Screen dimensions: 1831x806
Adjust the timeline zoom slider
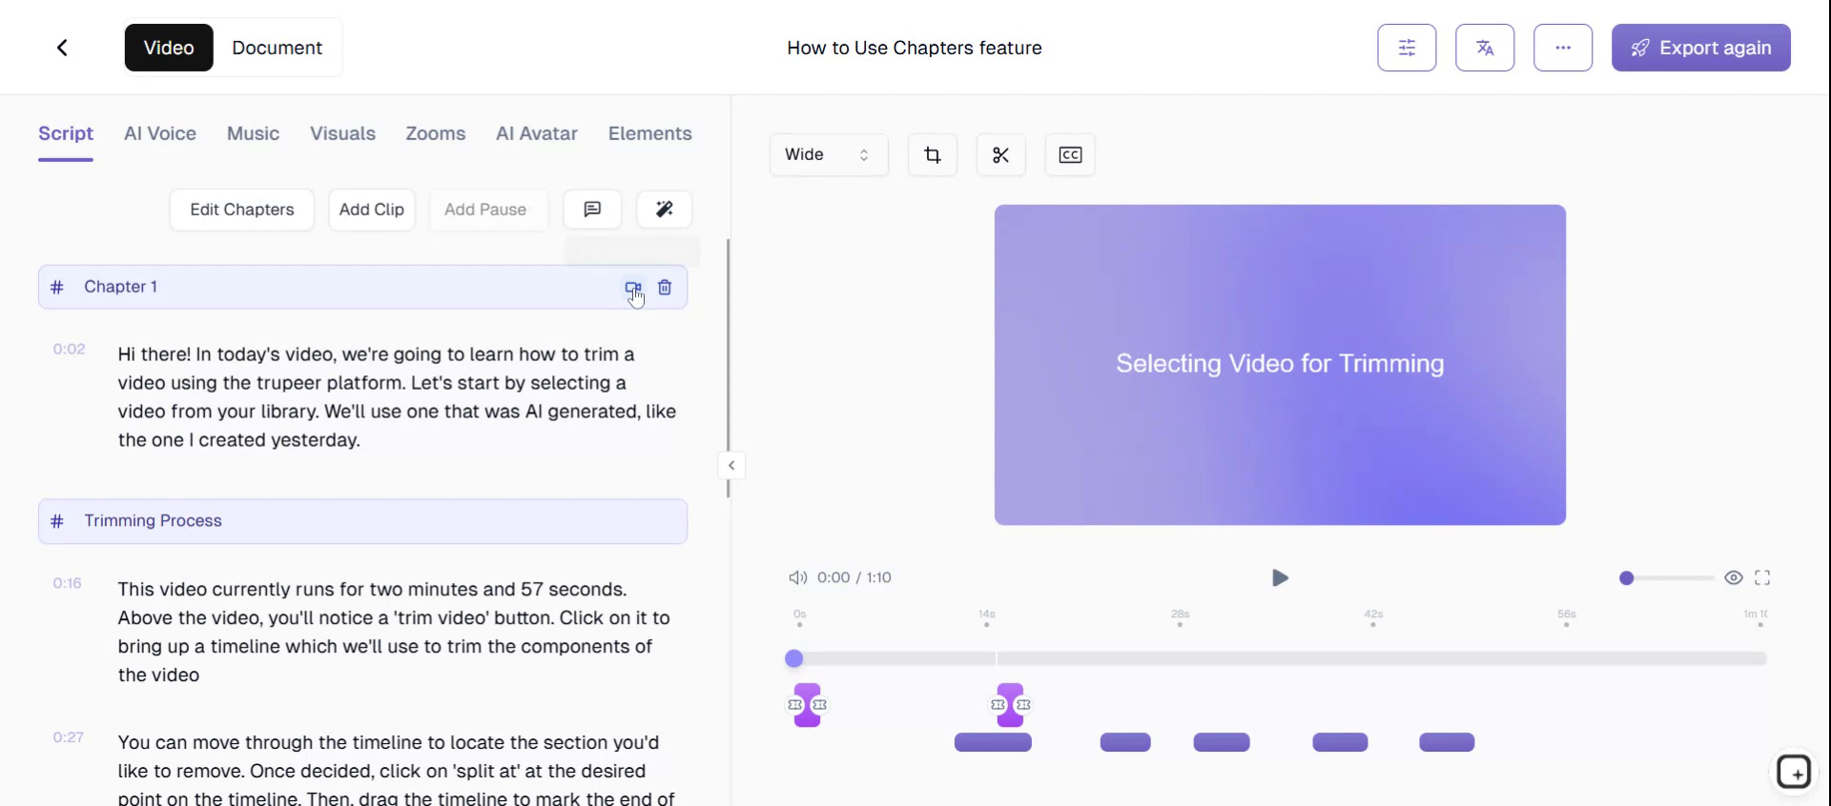click(1667, 578)
